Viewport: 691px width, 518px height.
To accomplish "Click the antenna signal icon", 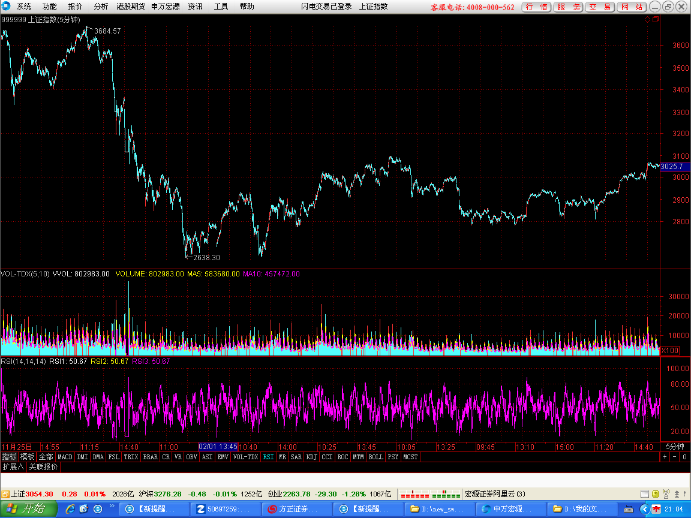I will pyautogui.click(x=666, y=494).
